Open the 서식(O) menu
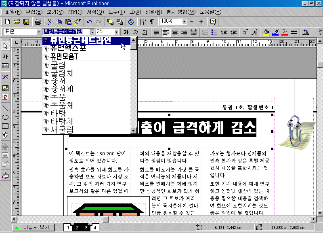This screenshot has width=323, height=233. pyautogui.click(x=95, y=12)
